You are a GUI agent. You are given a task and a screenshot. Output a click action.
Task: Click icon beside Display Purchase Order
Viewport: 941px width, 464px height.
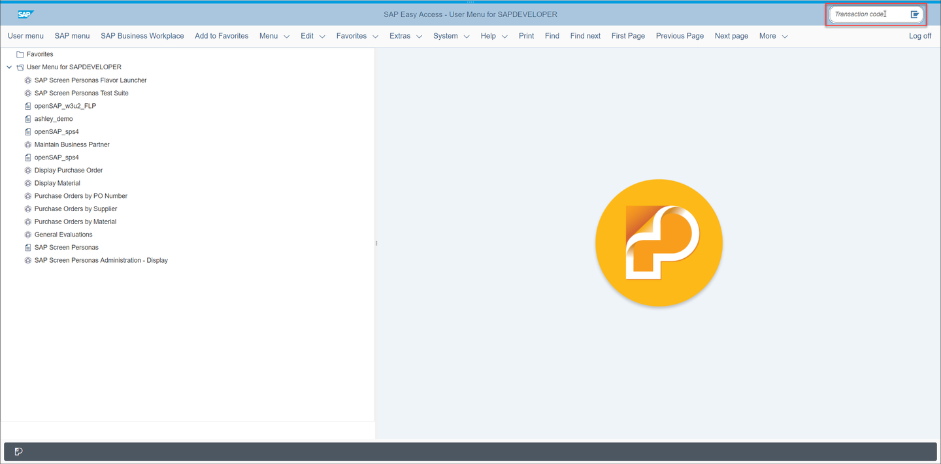pos(28,171)
